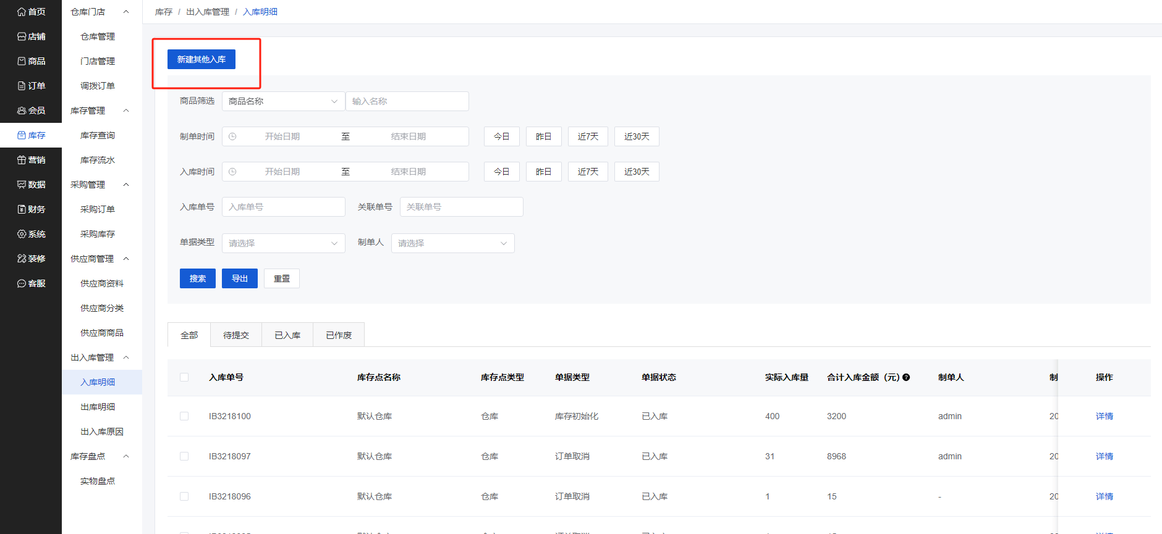
Task: Collapse the 库存管理 menu group
Action: tap(126, 111)
